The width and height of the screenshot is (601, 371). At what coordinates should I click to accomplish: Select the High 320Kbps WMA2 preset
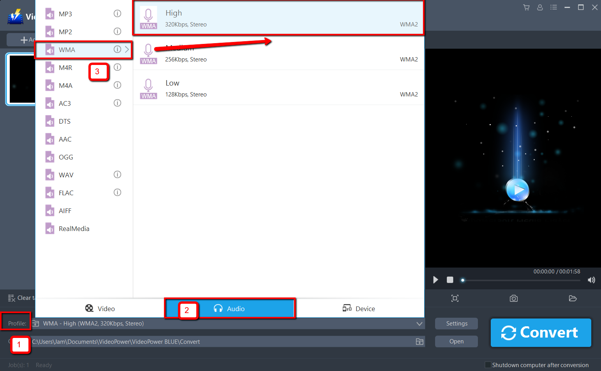278,17
